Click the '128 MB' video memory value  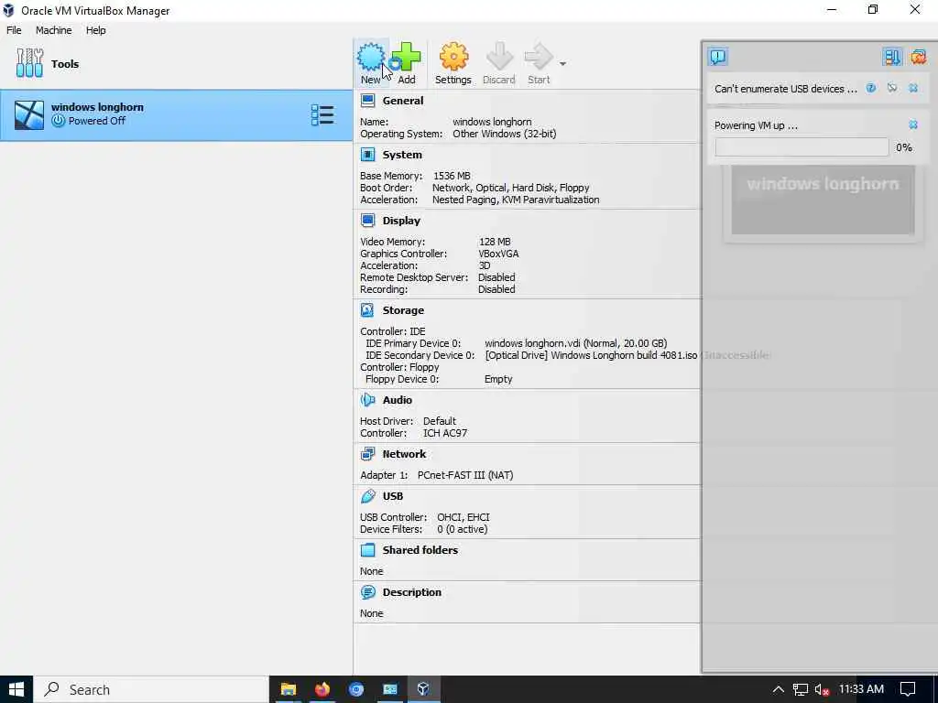[x=495, y=242]
